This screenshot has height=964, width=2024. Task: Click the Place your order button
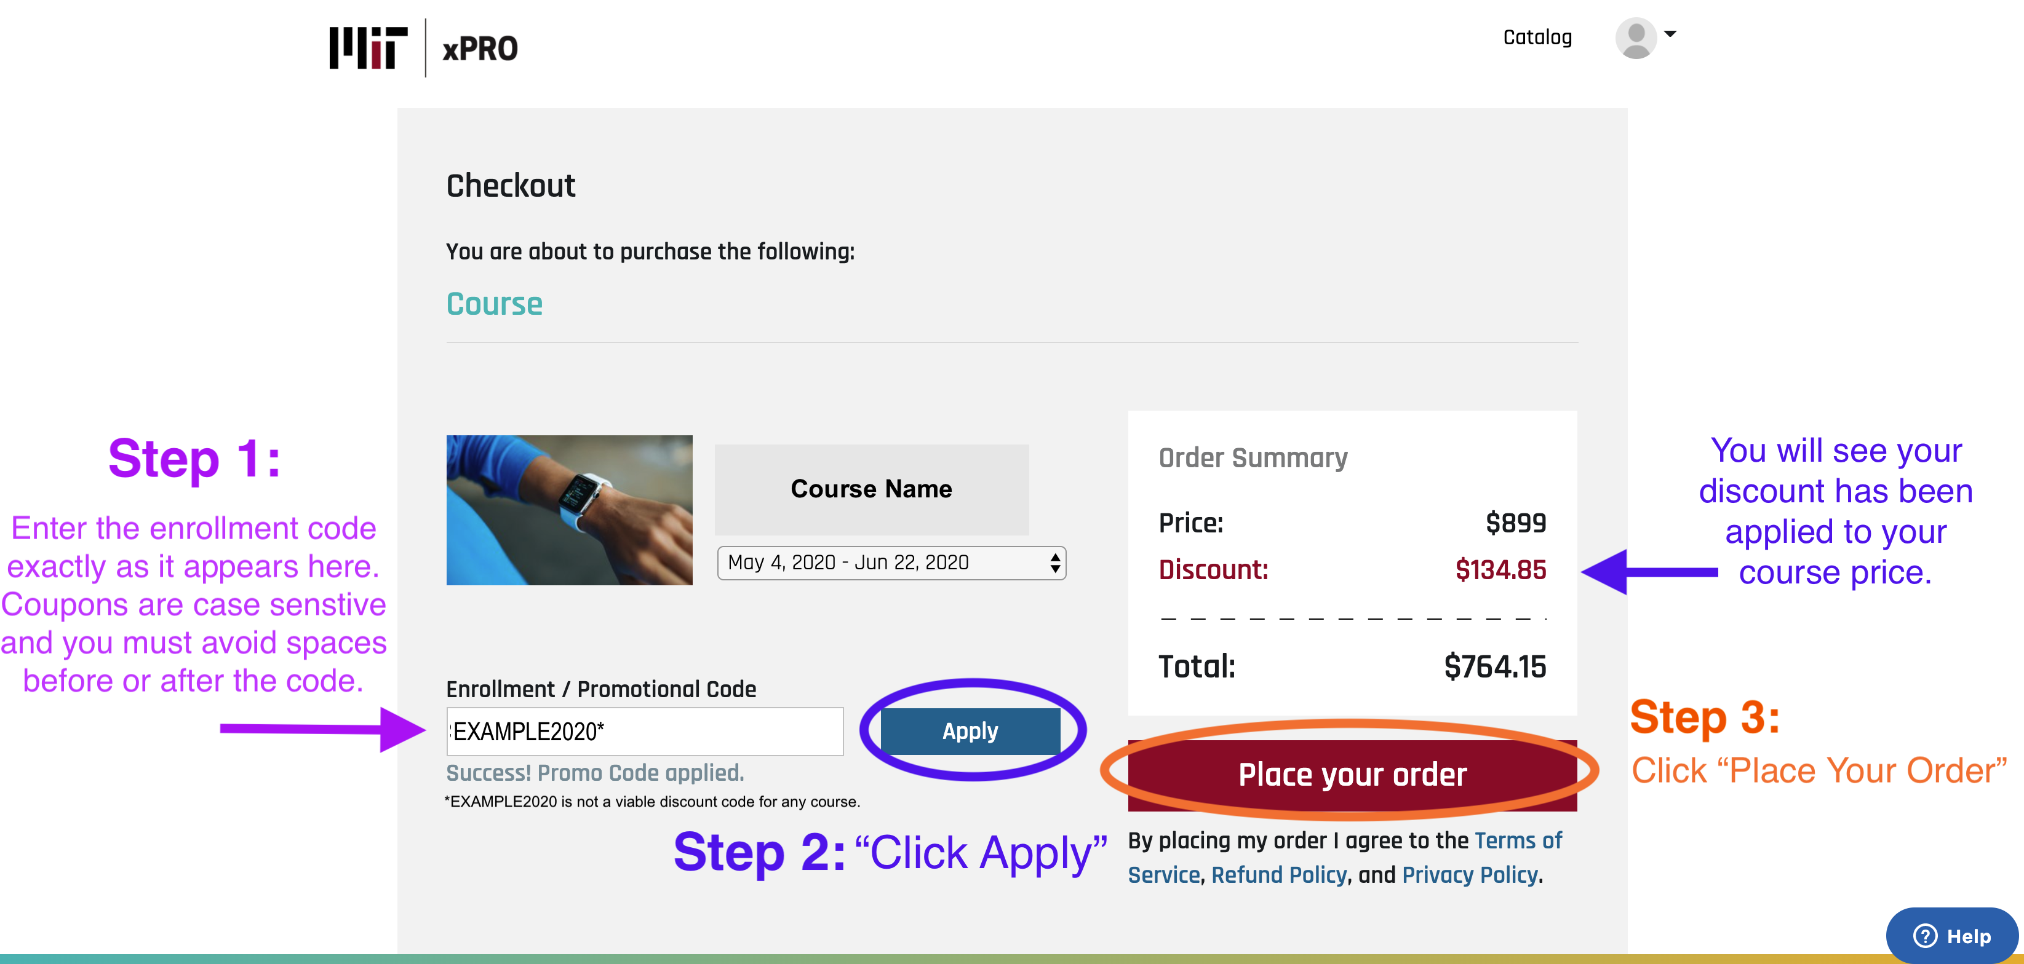1352,775
